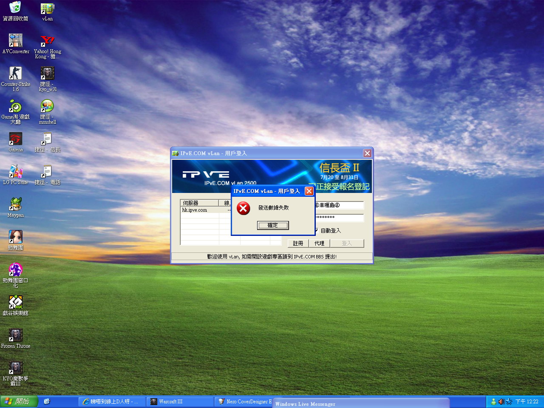Launch Frozen Throne from the desktop
The width and height of the screenshot is (544, 408).
tap(16, 339)
